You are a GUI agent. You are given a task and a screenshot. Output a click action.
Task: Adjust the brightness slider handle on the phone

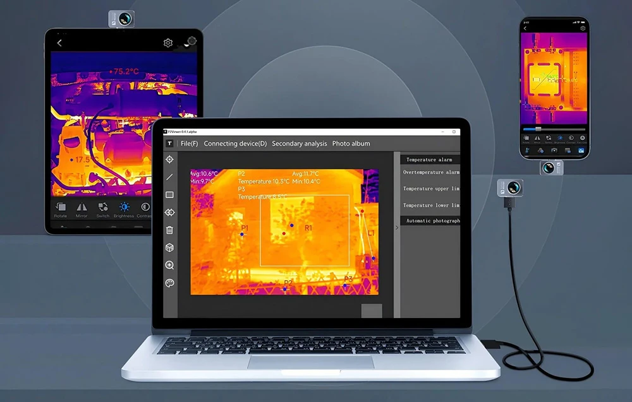pos(538,129)
